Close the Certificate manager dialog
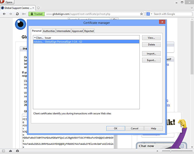This screenshot has width=194, height=154. coord(162,22)
